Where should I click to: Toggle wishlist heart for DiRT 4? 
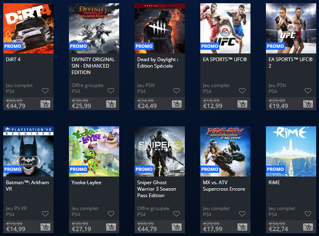click(45, 91)
